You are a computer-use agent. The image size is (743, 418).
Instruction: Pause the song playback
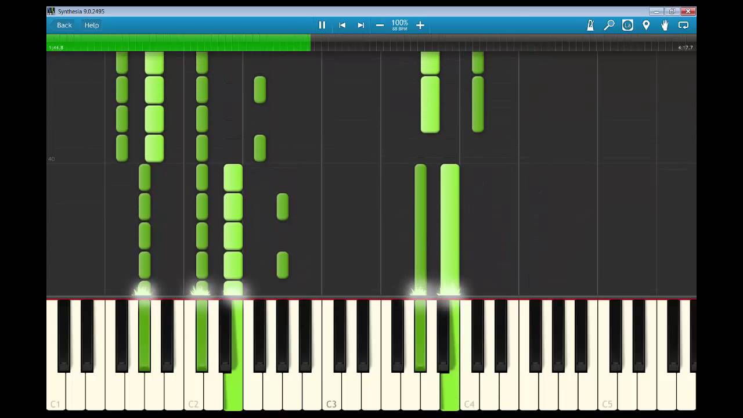point(322,25)
